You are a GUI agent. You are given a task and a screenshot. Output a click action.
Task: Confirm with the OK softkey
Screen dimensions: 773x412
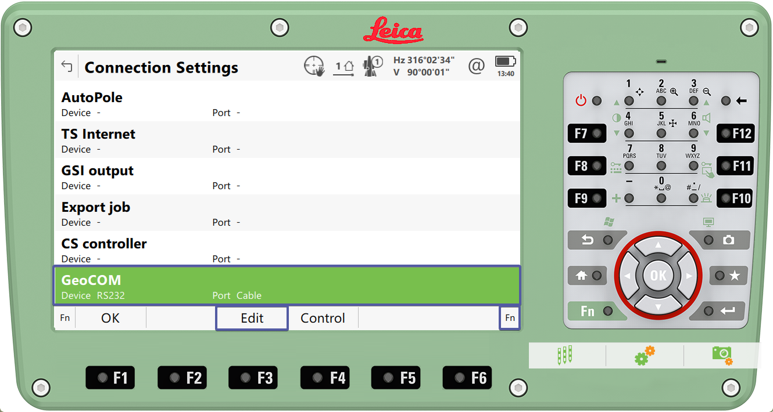click(x=110, y=318)
